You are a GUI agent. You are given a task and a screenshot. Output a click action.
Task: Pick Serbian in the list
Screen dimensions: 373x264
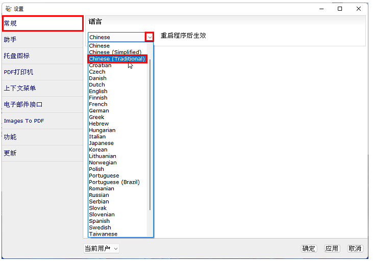tap(117, 201)
